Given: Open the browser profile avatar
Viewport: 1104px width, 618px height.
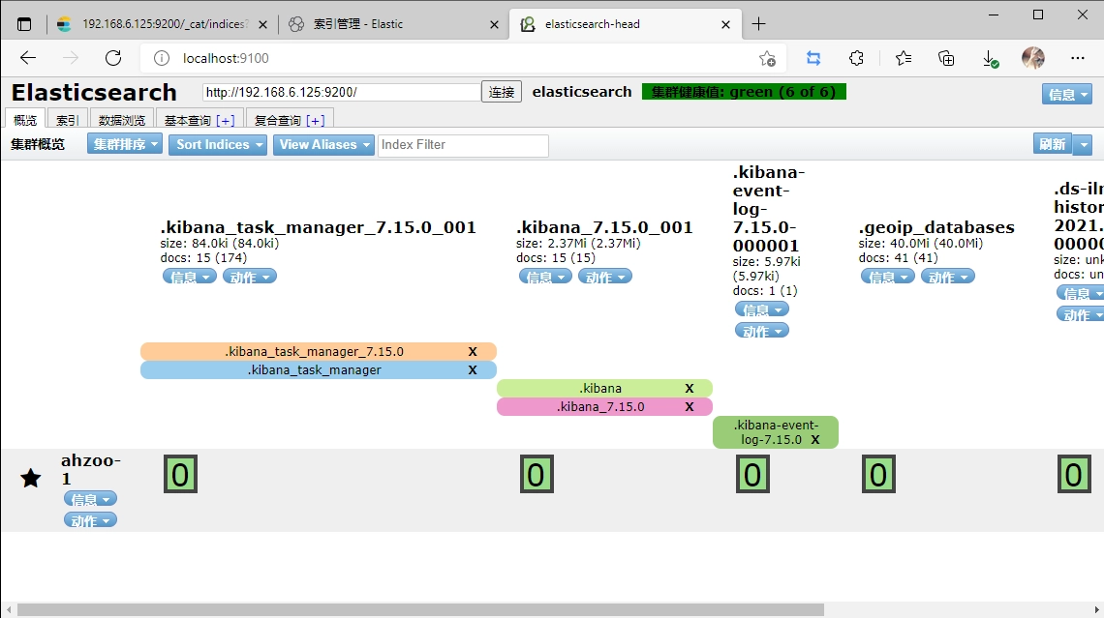Looking at the screenshot, I should tap(1032, 58).
